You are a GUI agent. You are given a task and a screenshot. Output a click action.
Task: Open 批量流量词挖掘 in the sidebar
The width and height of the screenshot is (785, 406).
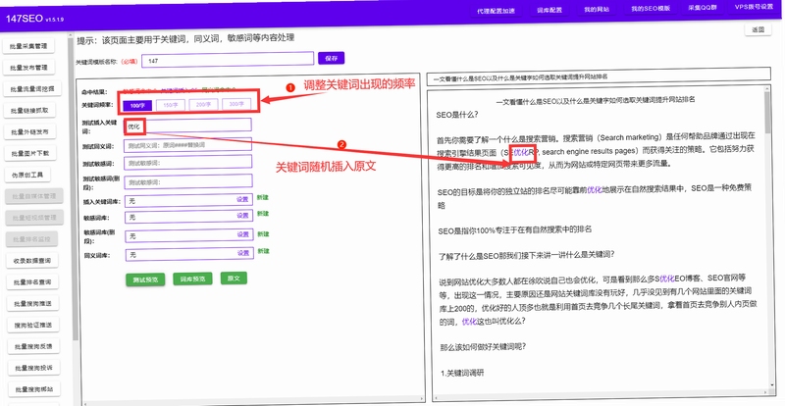coord(32,89)
